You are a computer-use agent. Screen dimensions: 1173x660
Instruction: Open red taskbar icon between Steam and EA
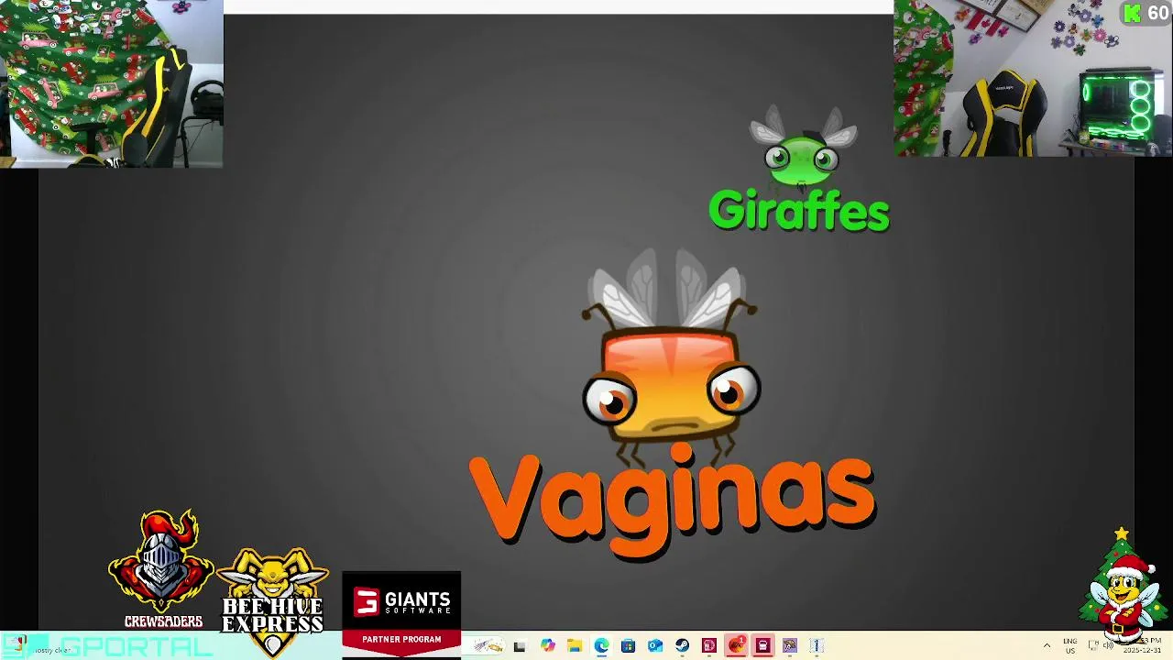pos(709,645)
